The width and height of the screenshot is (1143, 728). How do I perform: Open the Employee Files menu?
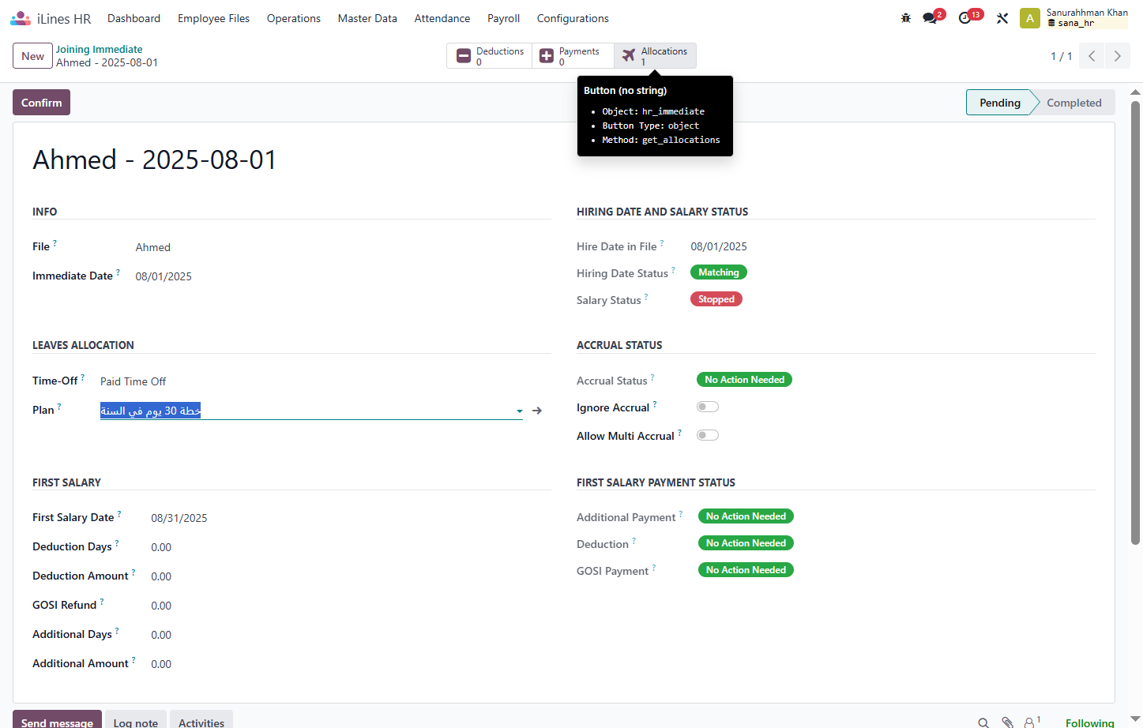click(214, 18)
